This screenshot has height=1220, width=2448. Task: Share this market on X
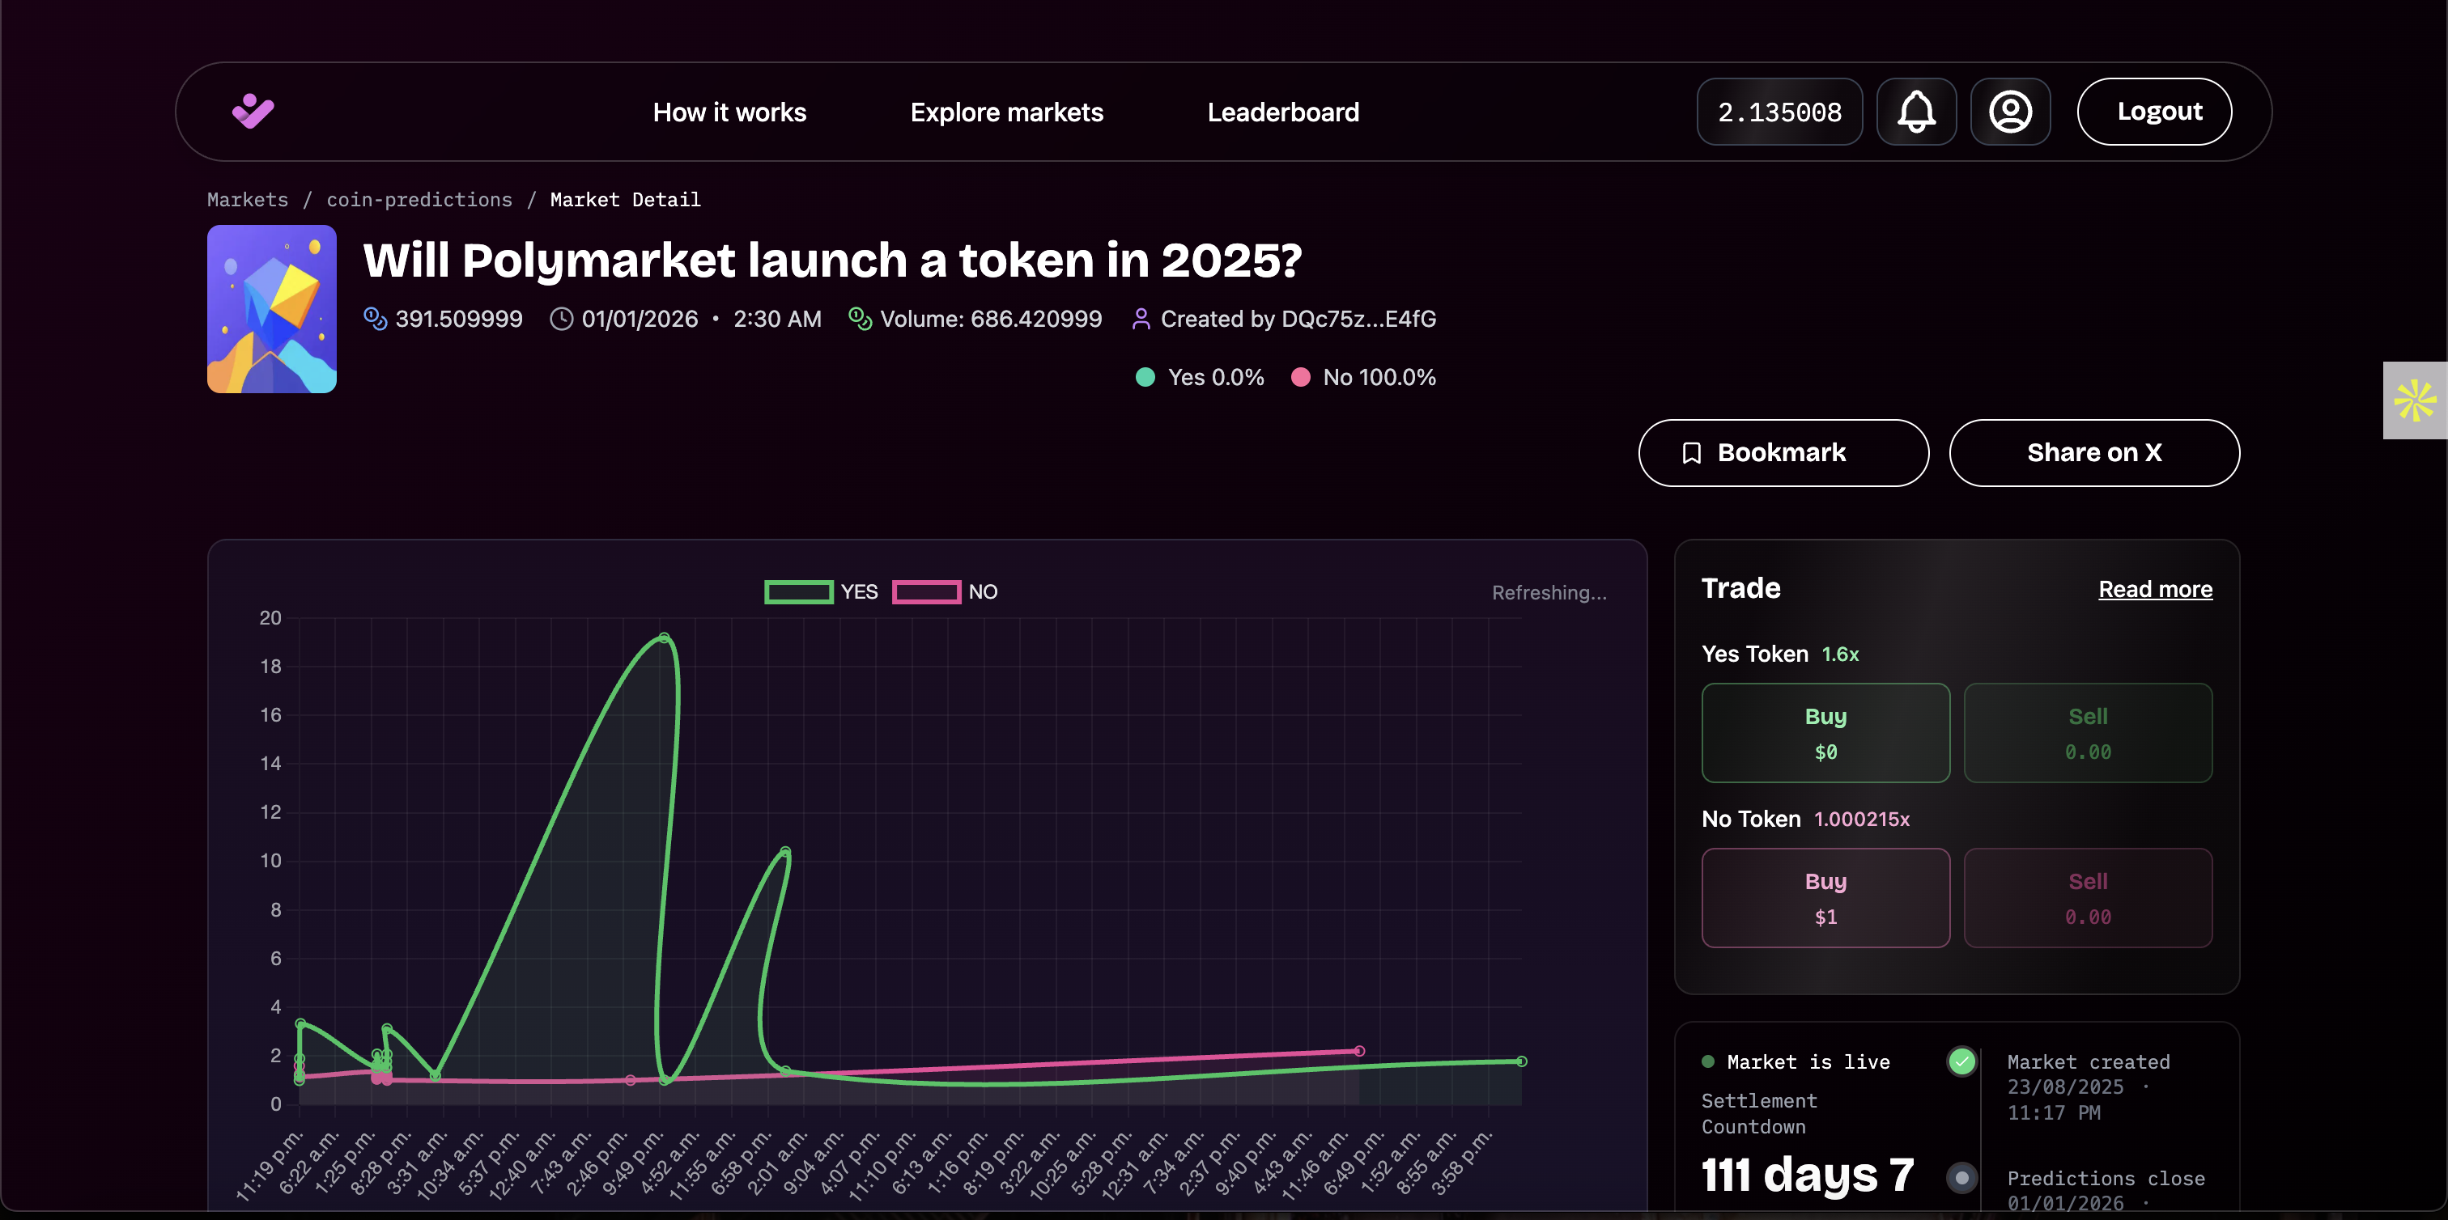coord(2093,453)
